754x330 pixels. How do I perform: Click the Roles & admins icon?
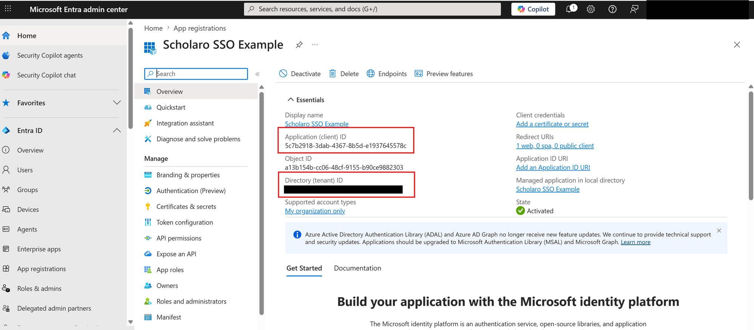[x=6, y=288]
